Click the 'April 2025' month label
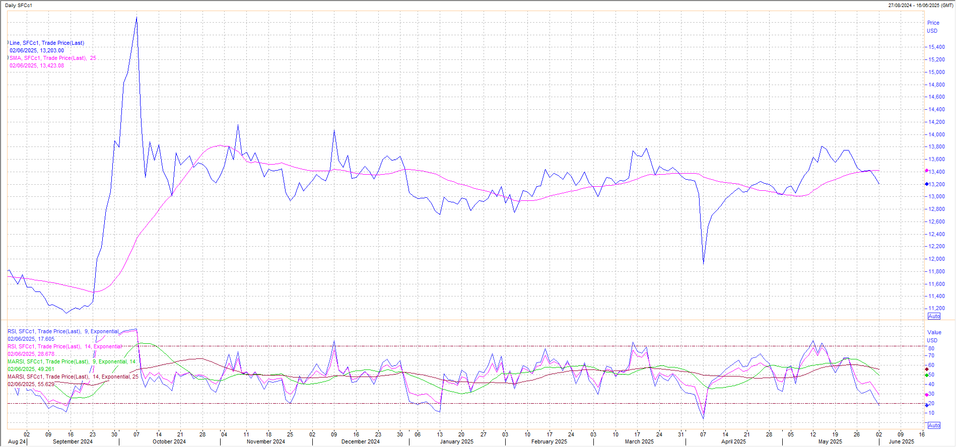Image resolution: width=956 pixels, height=447 pixels. click(733, 442)
